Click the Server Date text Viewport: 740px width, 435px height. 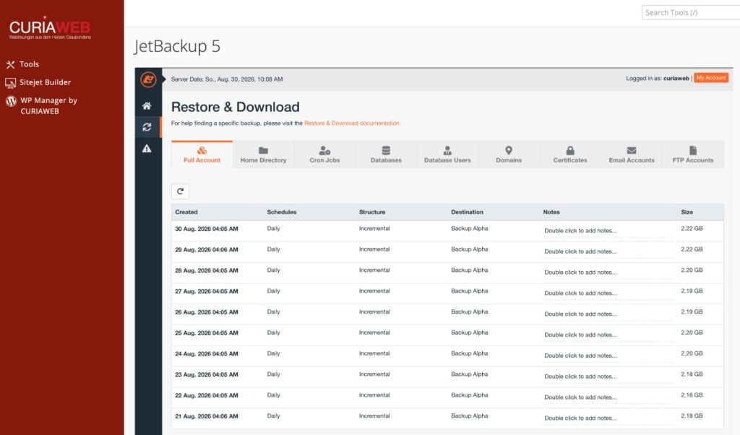(227, 79)
